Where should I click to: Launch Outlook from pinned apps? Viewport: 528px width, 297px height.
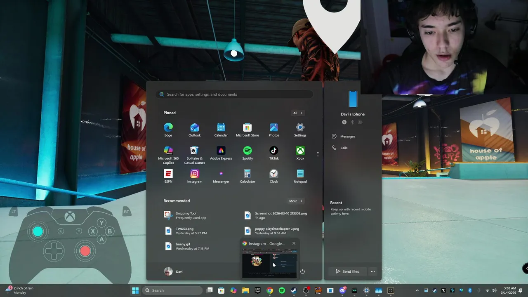pos(195,130)
